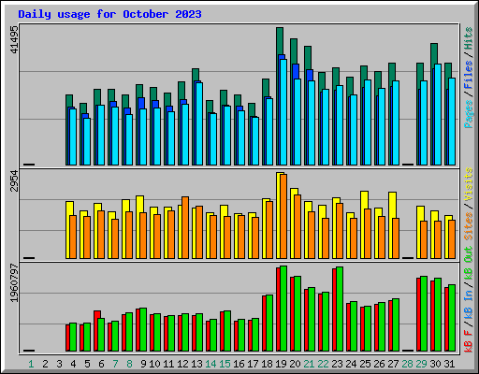Click the 'Sites' legend label
The height and width of the screenshot is (374, 479).
coord(469,226)
